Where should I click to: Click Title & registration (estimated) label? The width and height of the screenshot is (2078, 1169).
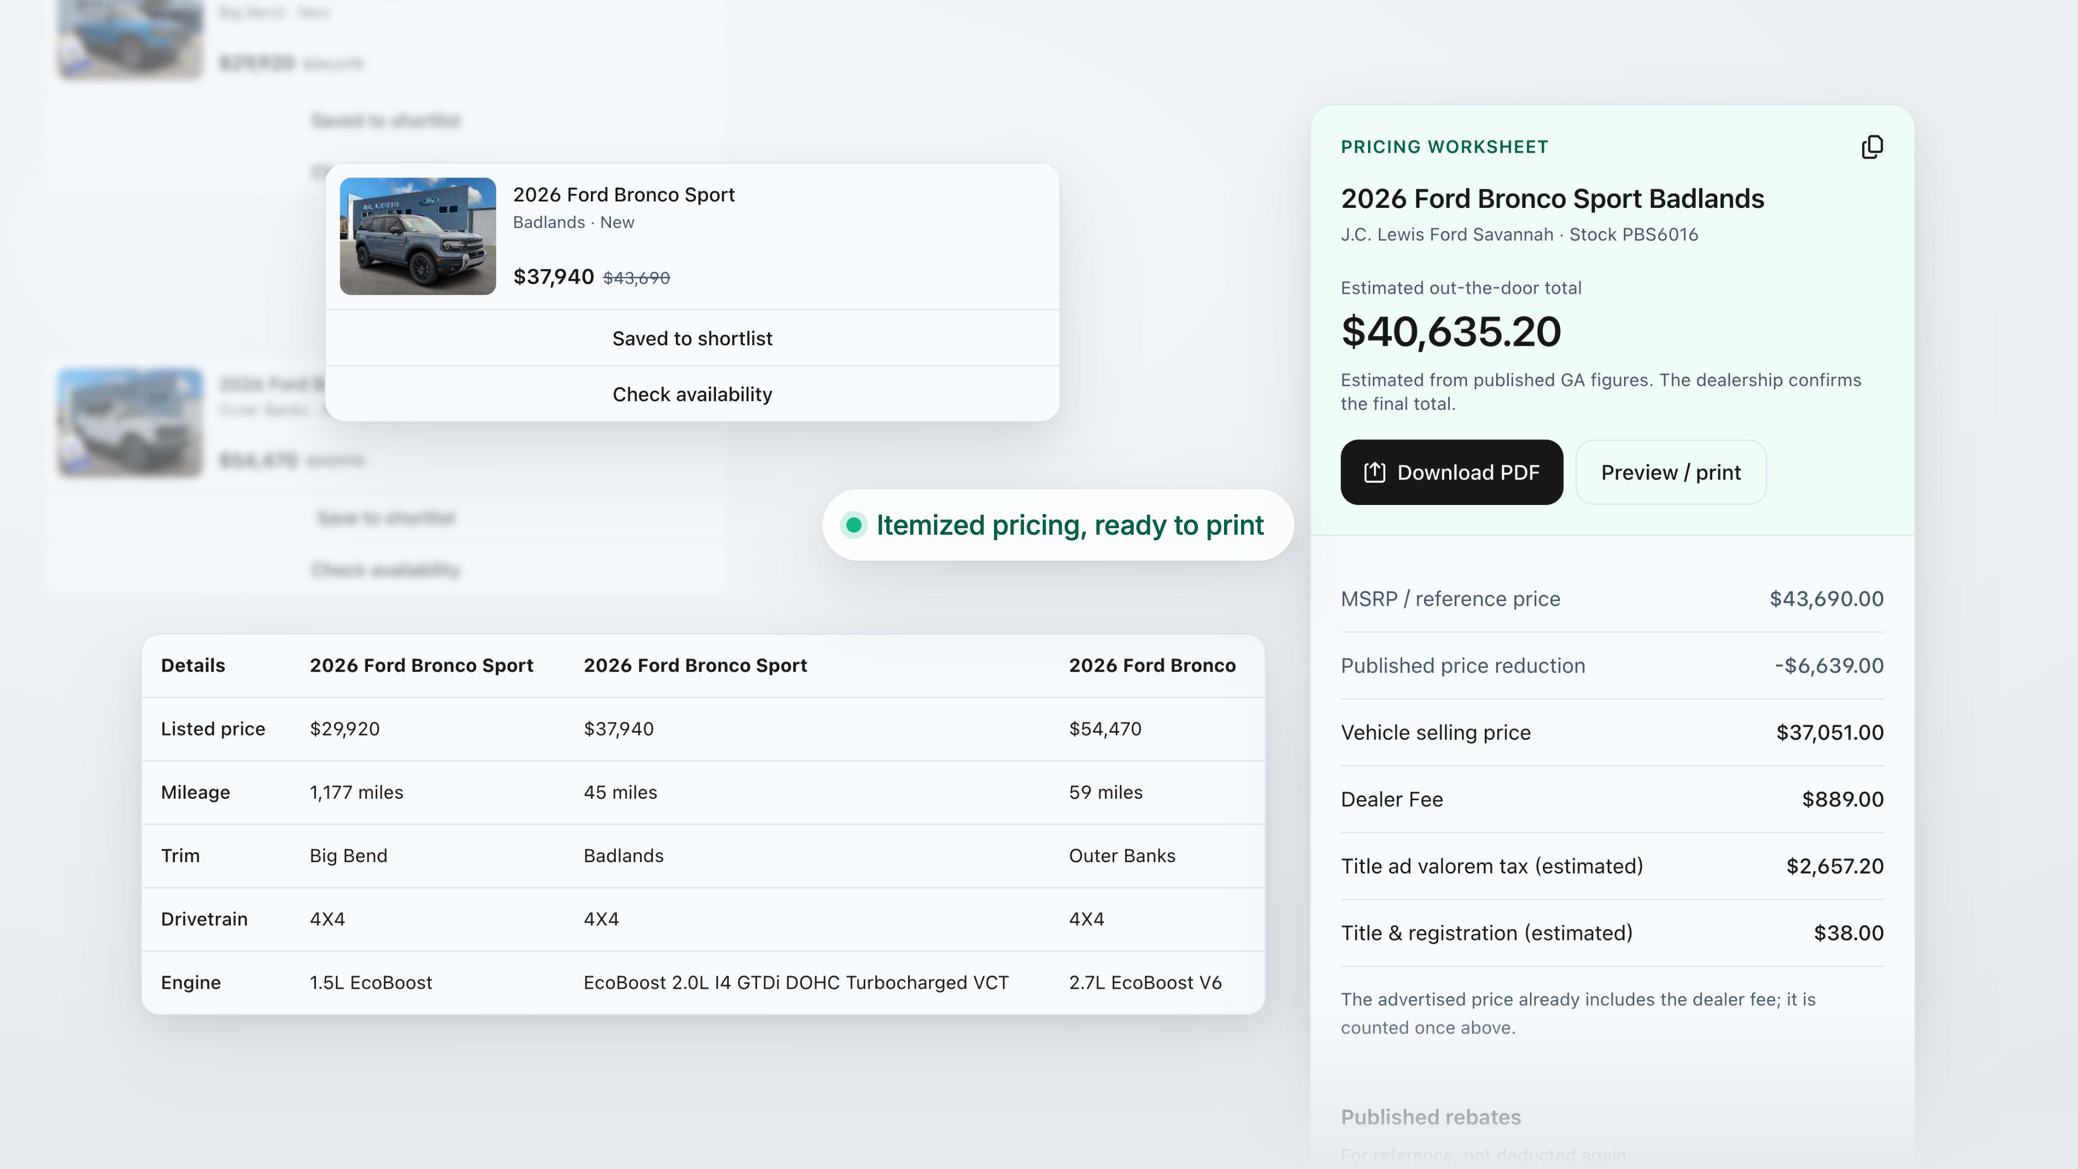click(1486, 934)
